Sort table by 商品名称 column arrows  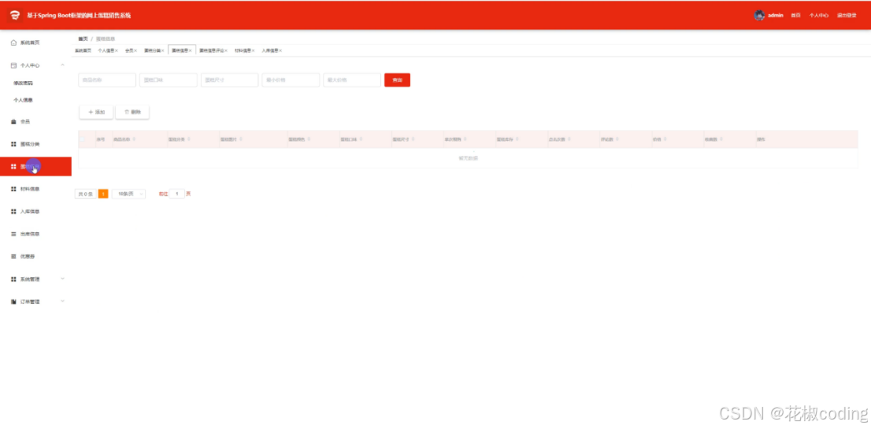coord(133,139)
